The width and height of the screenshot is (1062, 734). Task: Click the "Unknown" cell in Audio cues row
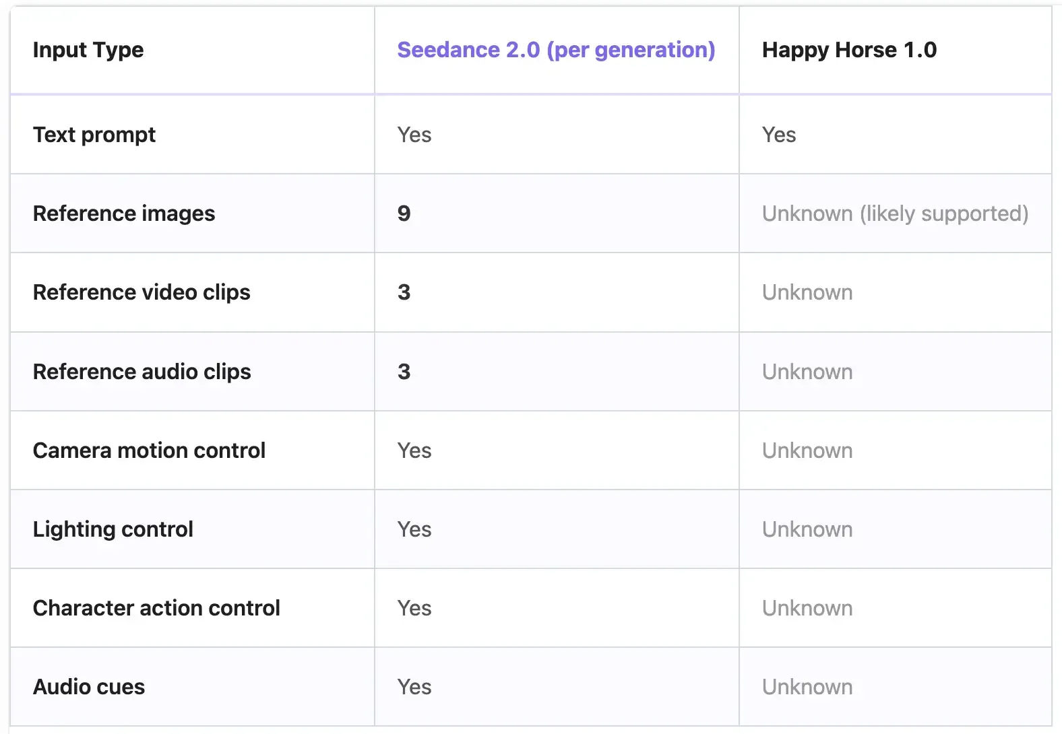pyautogui.click(x=807, y=687)
